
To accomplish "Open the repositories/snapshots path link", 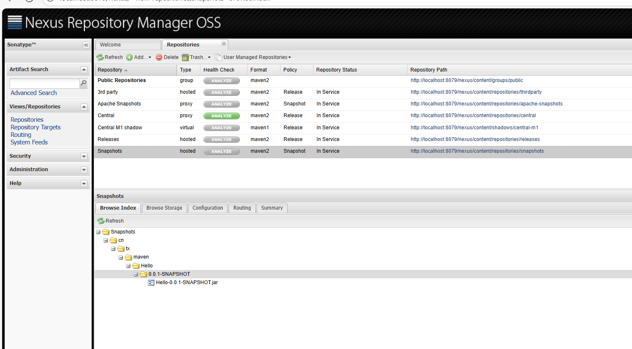I will pos(477,151).
